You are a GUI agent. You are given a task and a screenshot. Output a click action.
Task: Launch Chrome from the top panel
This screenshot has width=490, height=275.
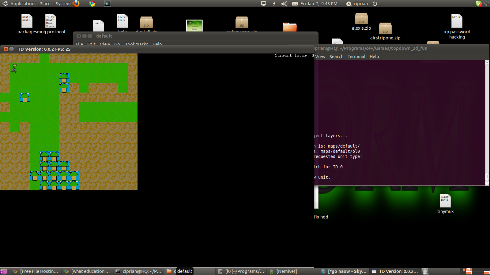click(x=92, y=4)
